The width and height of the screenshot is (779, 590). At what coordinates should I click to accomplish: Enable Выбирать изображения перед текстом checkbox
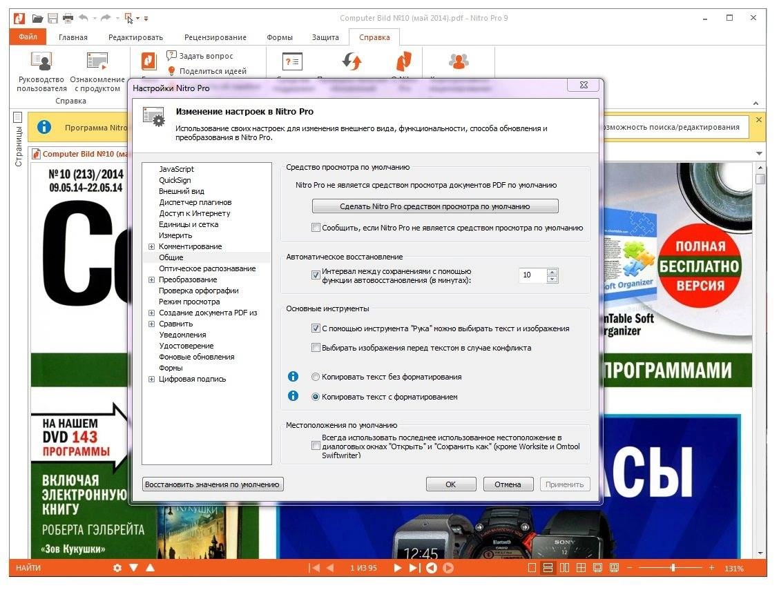316,347
